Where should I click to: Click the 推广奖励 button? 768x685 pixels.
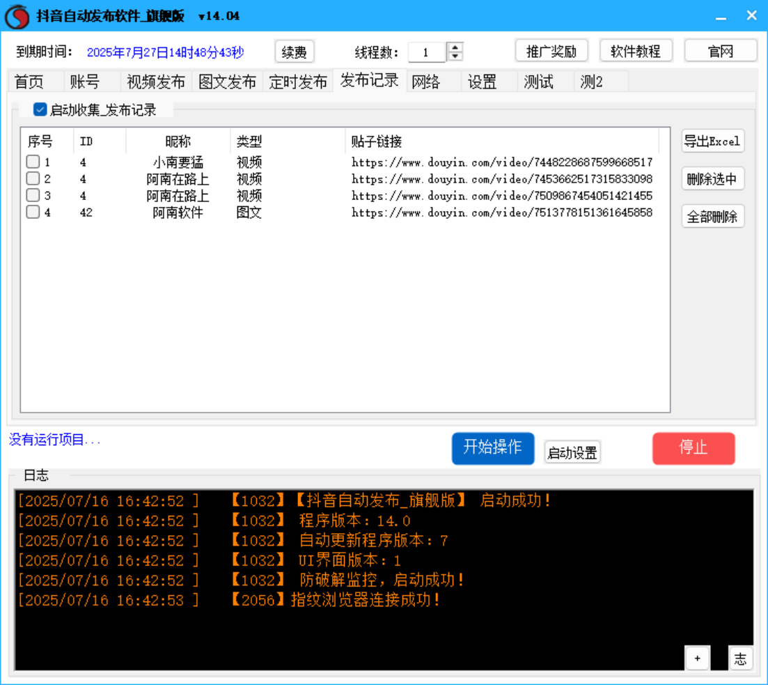(x=551, y=51)
